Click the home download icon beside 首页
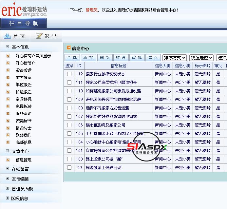This screenshot has width=227, height=209. point(7,36)
